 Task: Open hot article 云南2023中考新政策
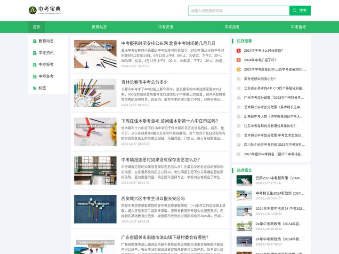click(x=279, y=178)
